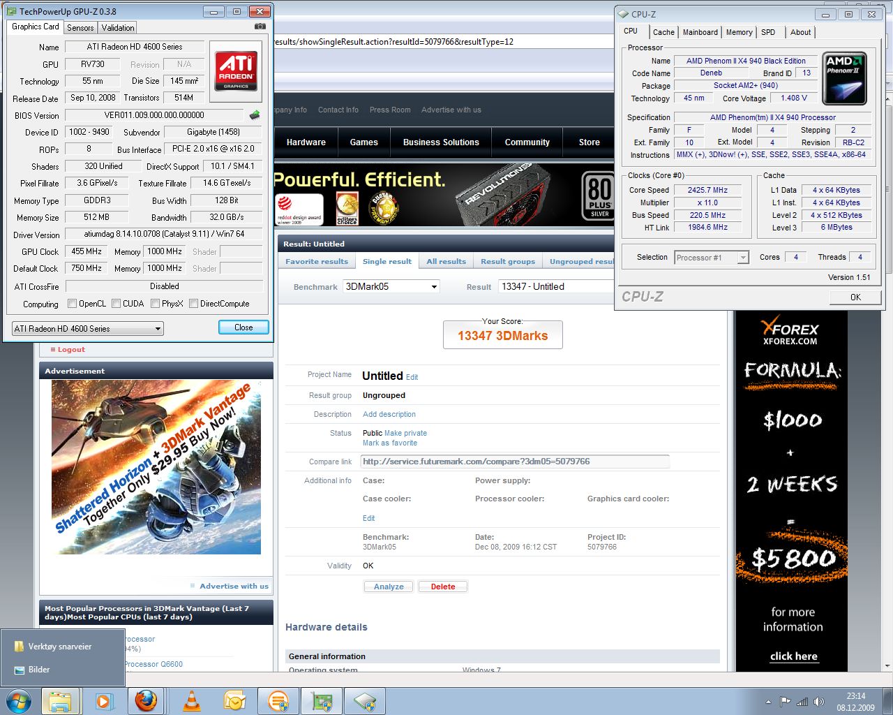
Task: Click the AMD Phenom II logo in CPU-Z
Action: click(x=846, y=78)
